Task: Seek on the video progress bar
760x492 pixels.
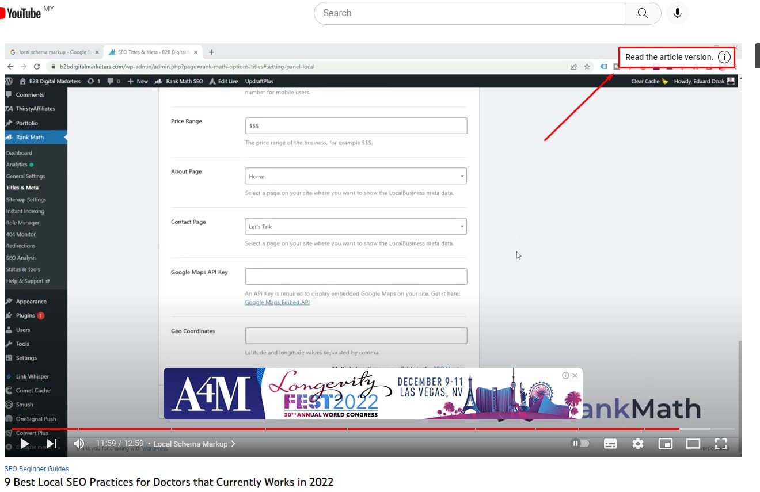Action: point(373,429)
